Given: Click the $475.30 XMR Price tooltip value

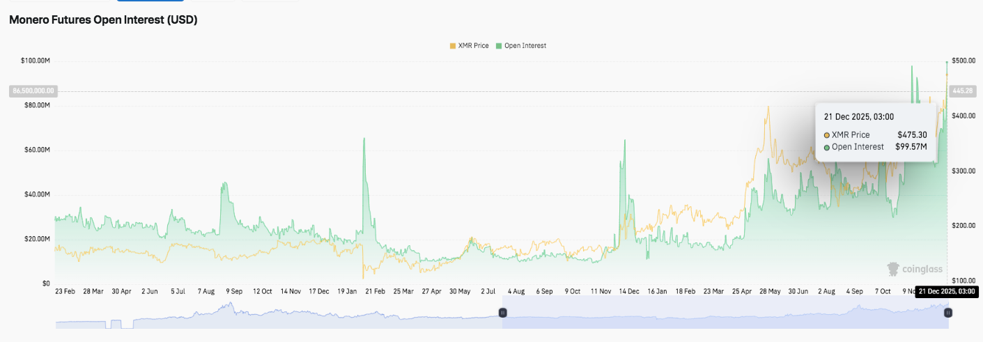Looking at the screenshot, I should (912, 135).
